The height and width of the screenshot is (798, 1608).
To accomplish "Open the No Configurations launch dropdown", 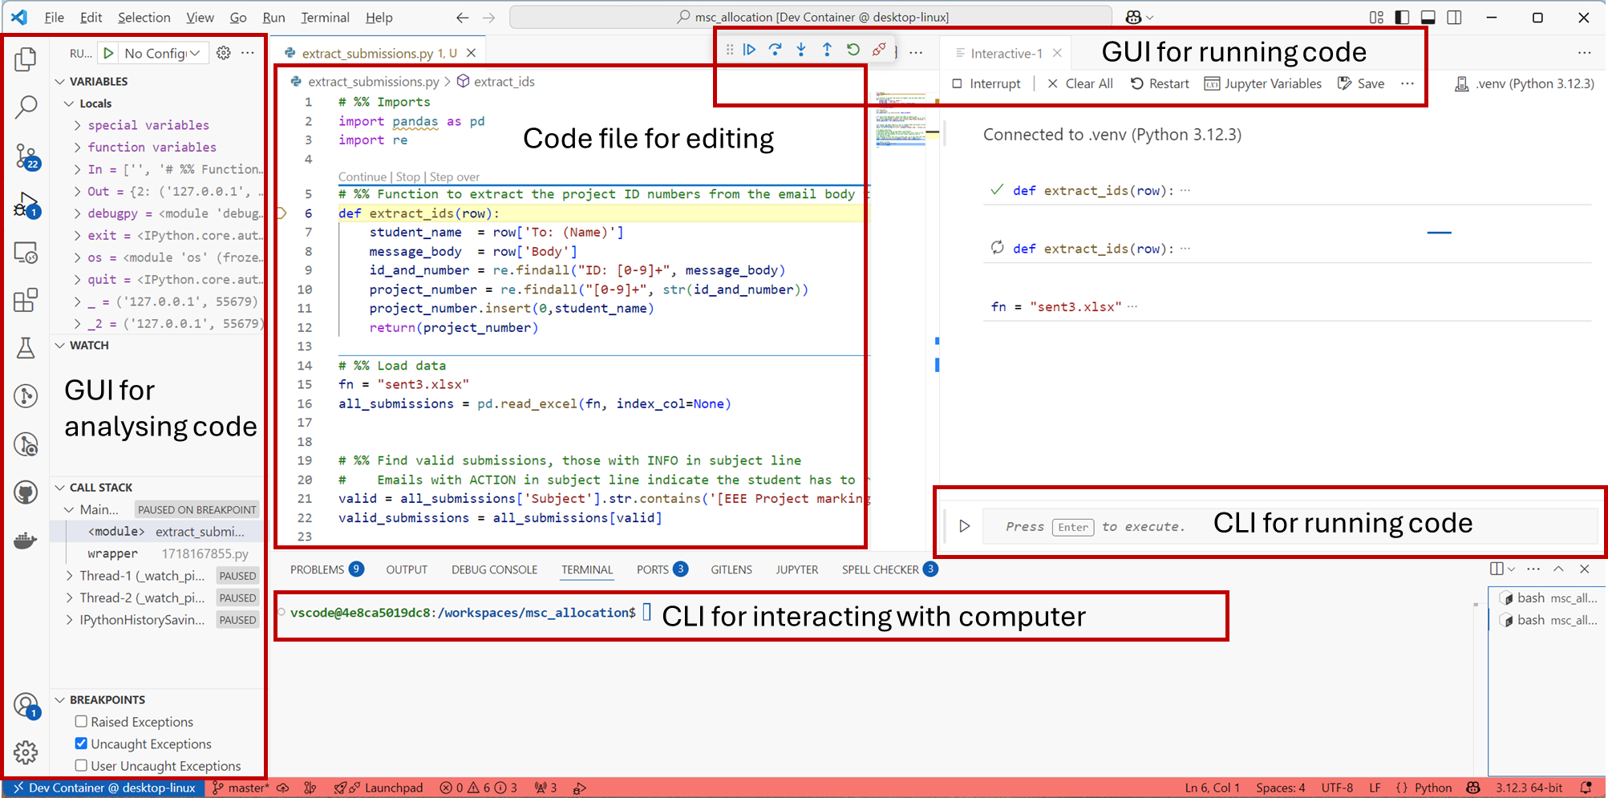I will pyautogui.click(x=163, y=53).
